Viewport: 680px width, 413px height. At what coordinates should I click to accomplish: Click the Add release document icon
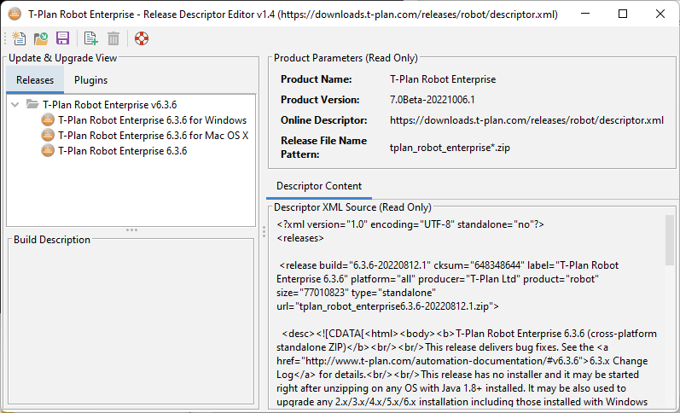coord(90,38)
